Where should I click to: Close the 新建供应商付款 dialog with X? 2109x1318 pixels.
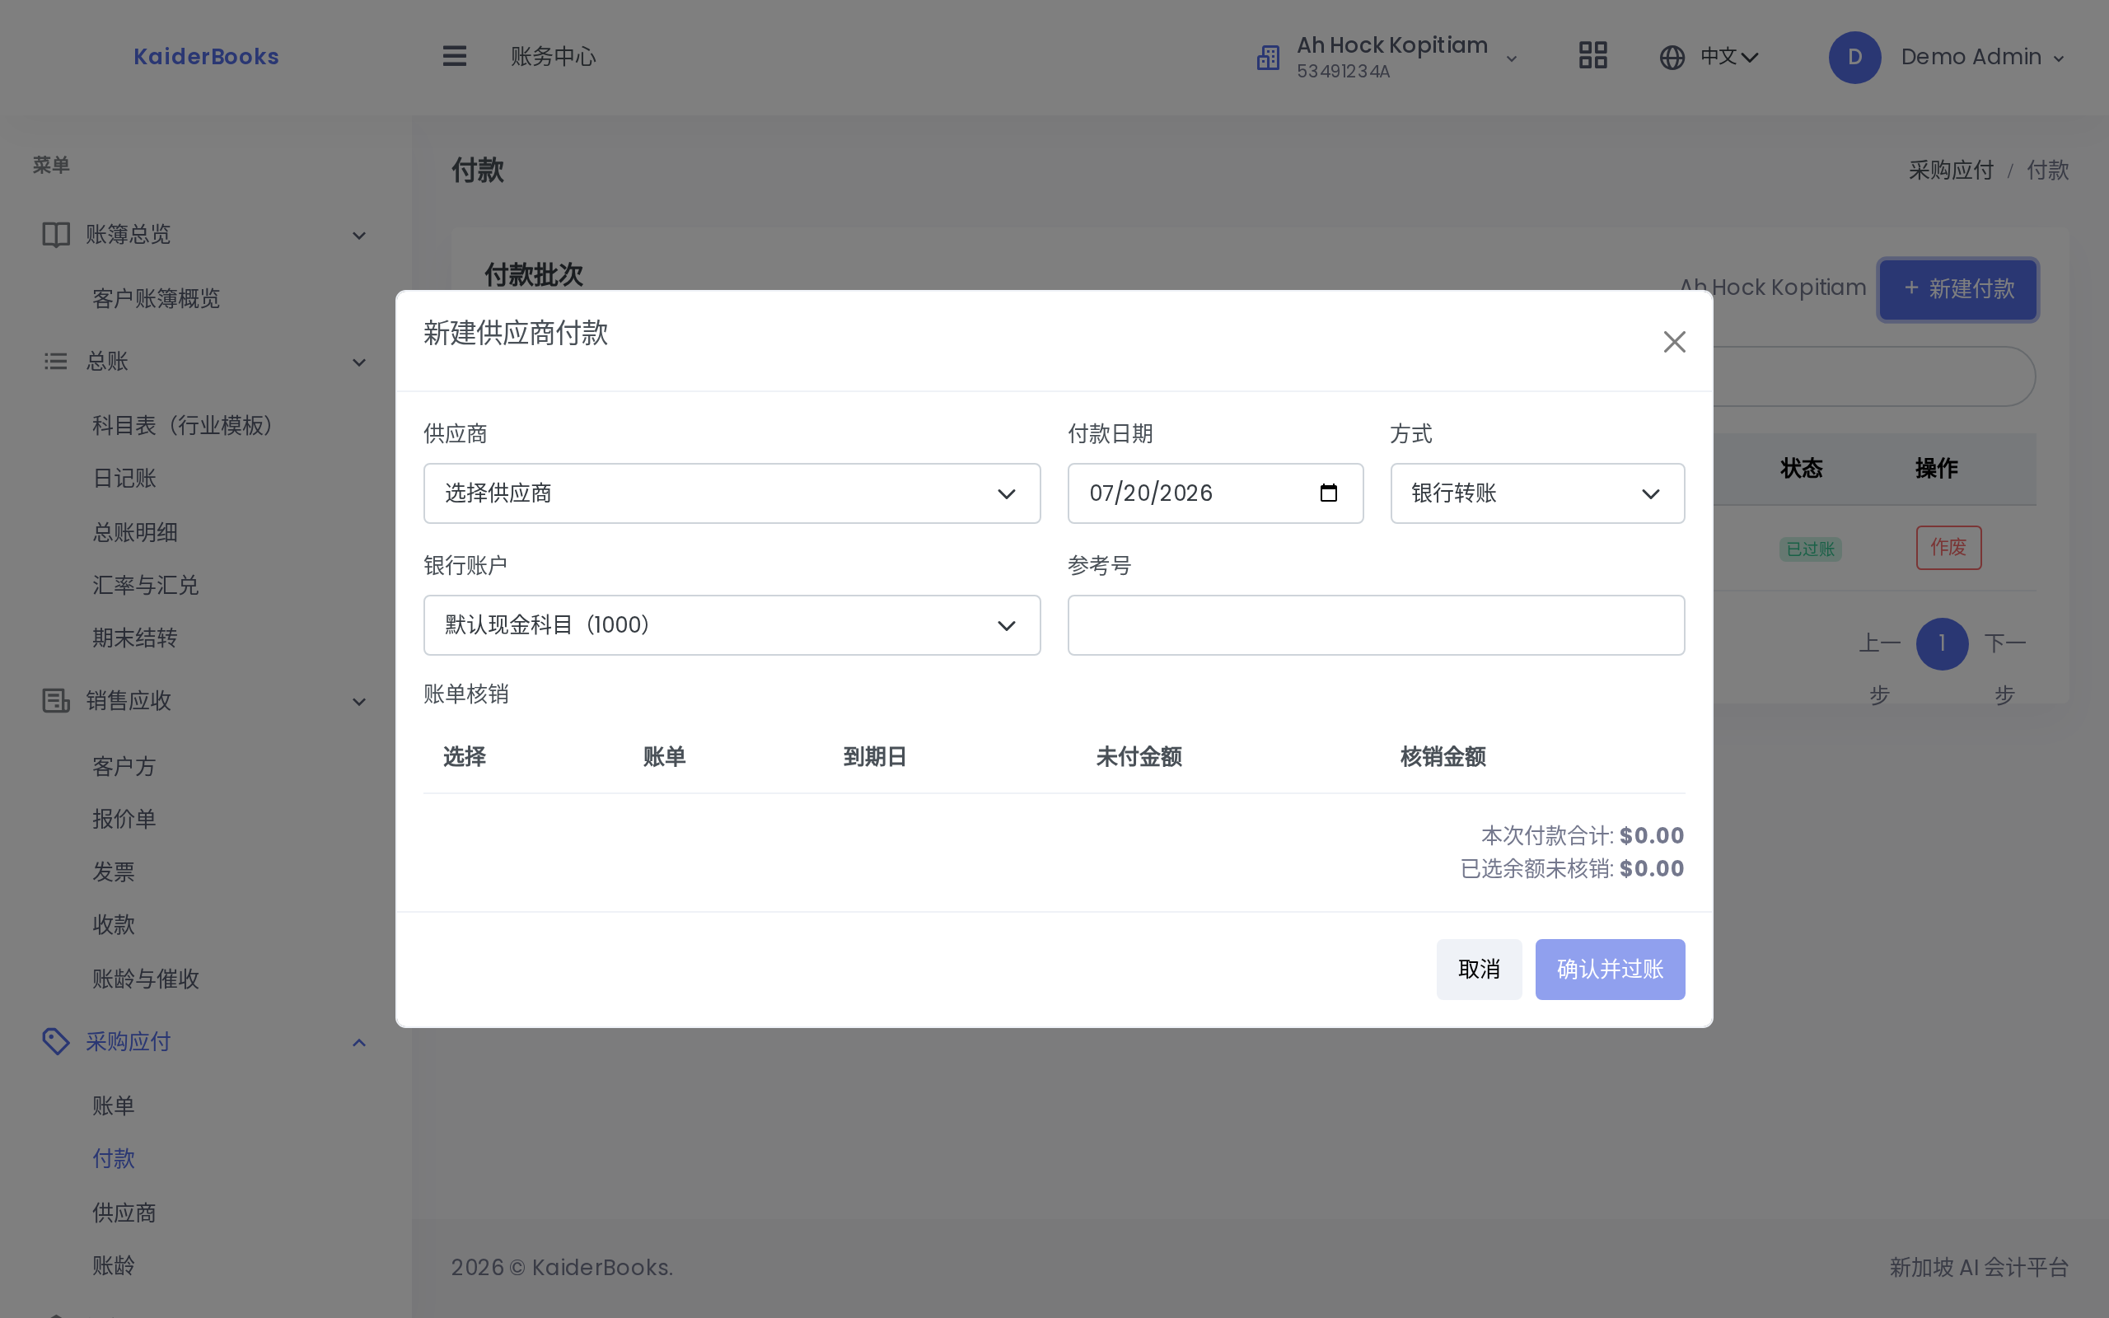pos(1674,342)
